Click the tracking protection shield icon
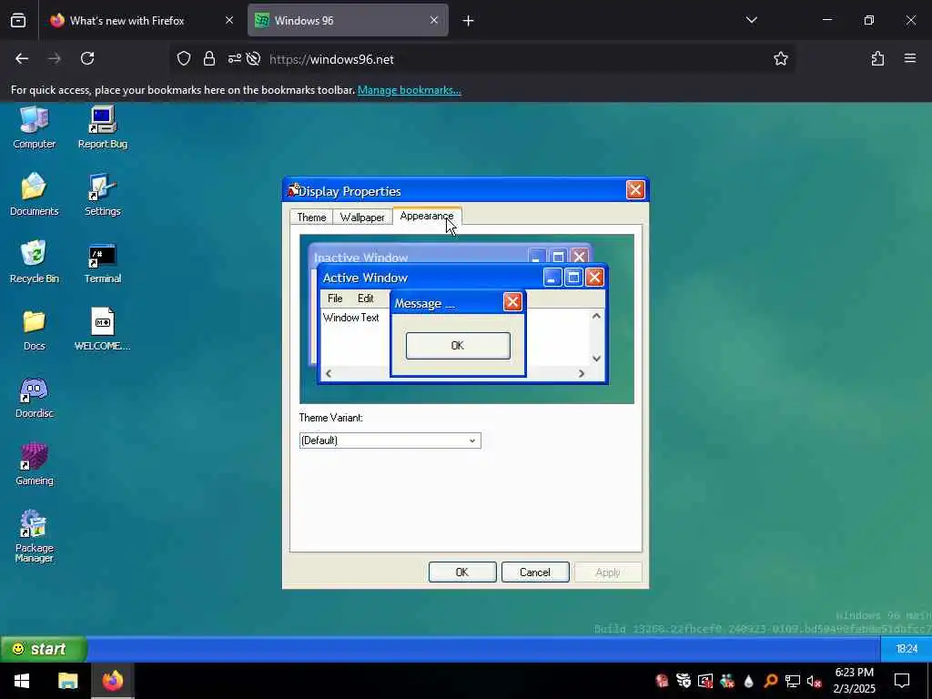Viewport: 932px width, 699px height. 184,58
